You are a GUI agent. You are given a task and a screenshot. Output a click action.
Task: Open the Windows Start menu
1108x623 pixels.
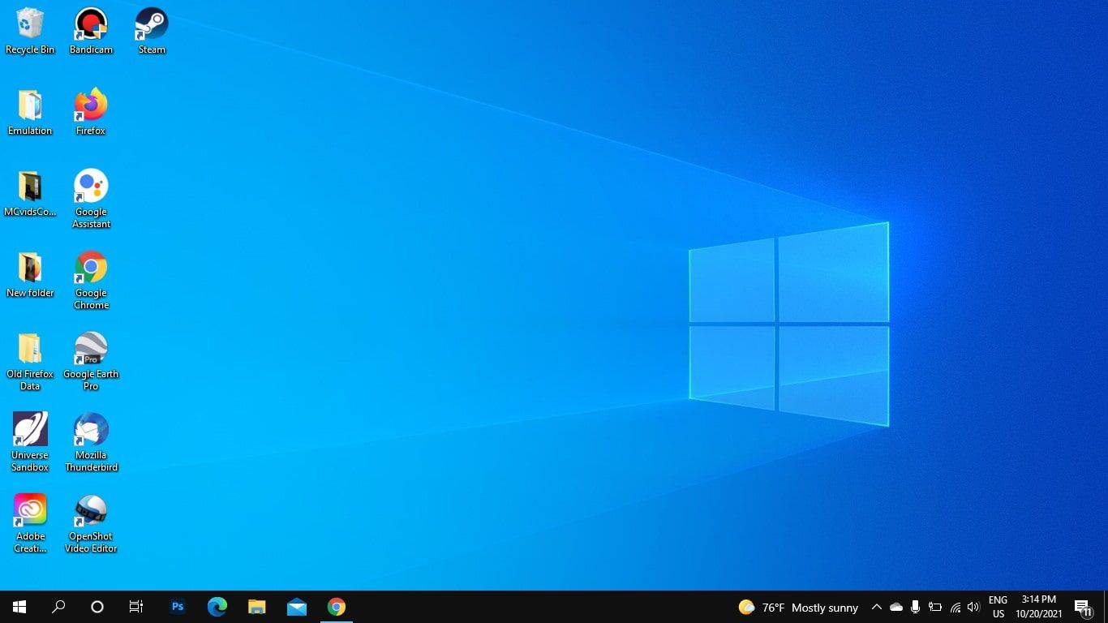(19, 607)
